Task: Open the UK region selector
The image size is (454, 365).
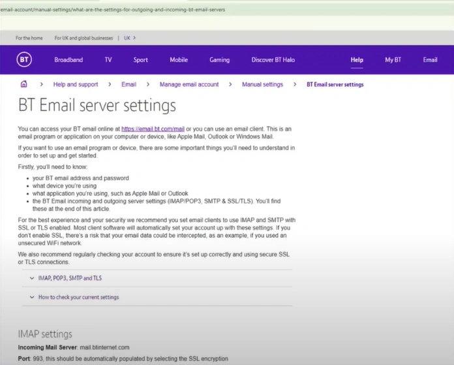Action: tap(130, 38)
